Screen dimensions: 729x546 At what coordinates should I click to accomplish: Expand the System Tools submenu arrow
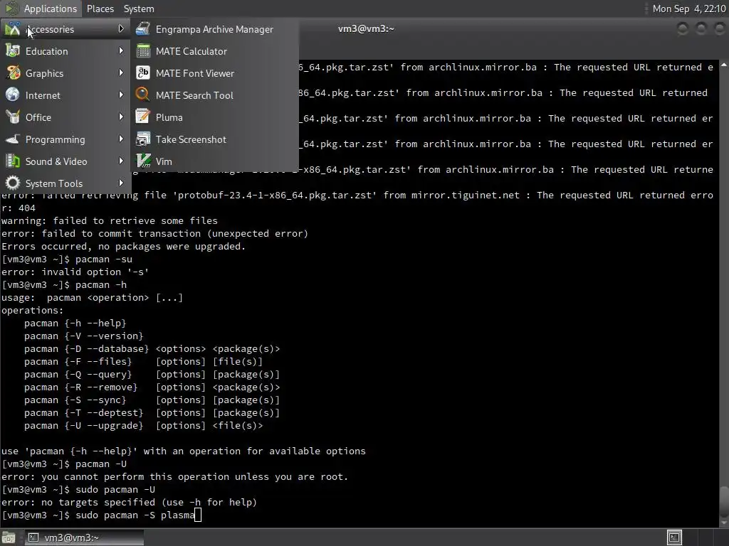(x=121, y=183)
